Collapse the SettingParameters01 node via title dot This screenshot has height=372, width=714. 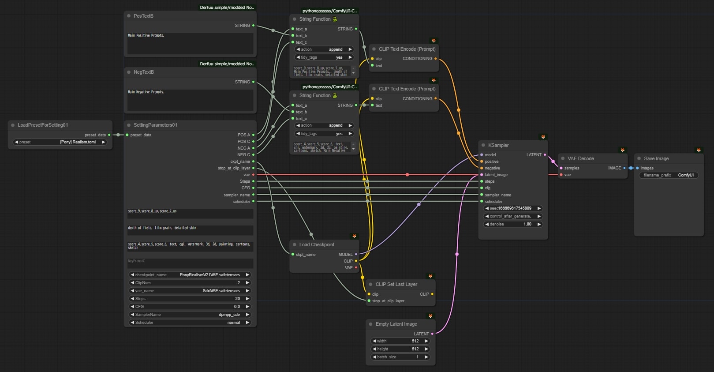point(129,125)
